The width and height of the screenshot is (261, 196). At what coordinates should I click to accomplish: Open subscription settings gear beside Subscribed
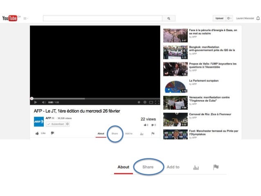tap(67, 124)
